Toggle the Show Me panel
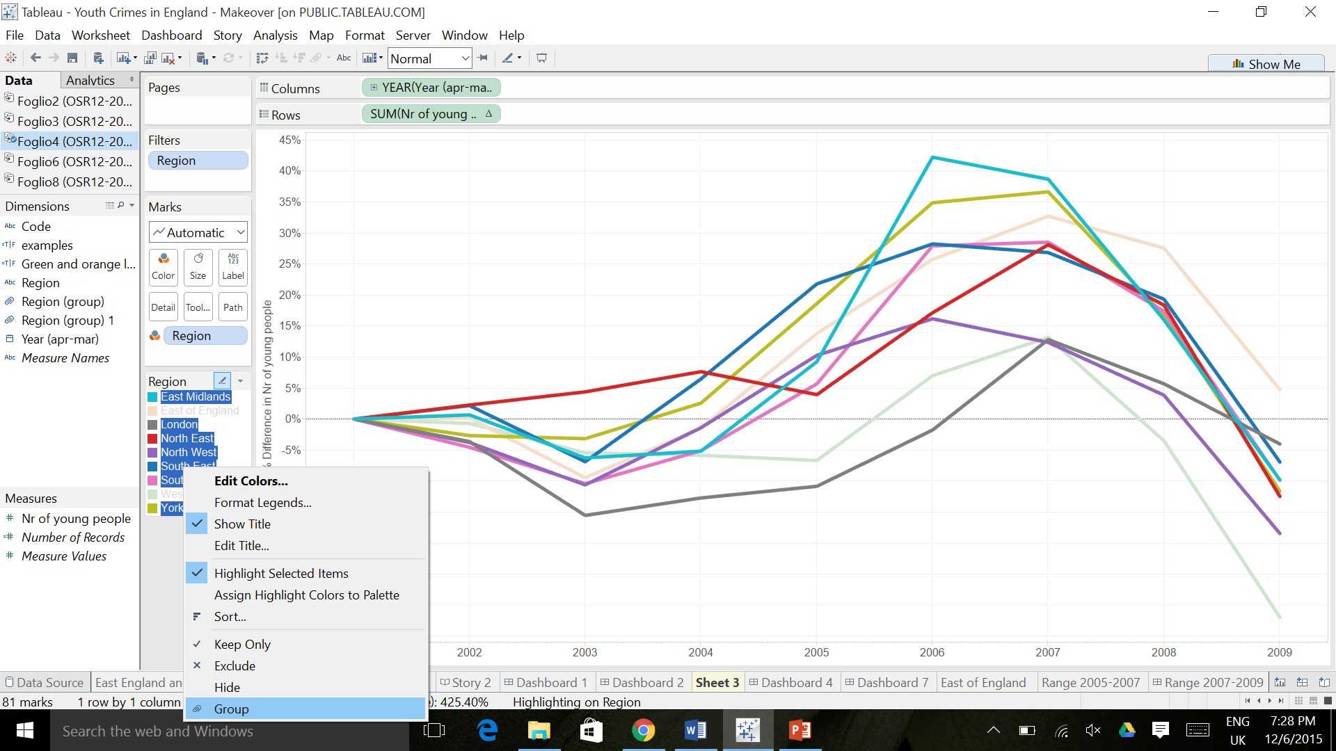 1266,64
